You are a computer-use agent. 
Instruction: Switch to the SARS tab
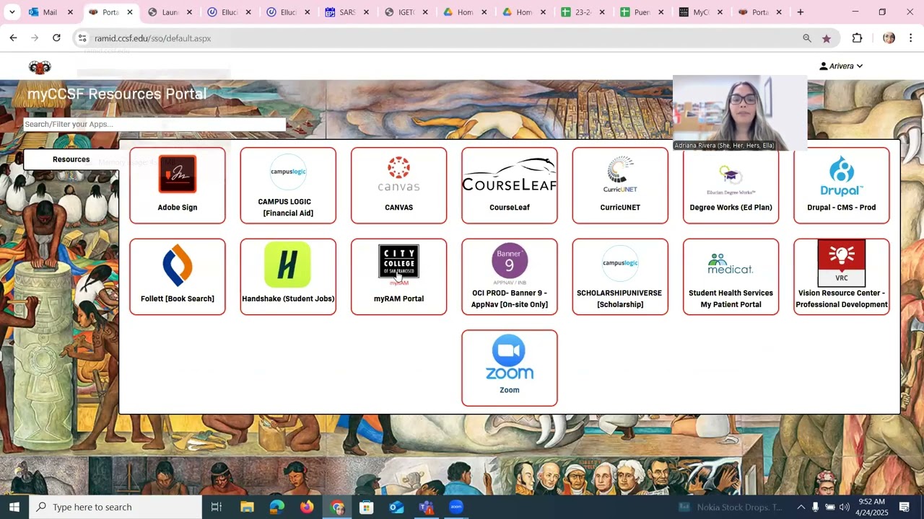tap(347, 12)
